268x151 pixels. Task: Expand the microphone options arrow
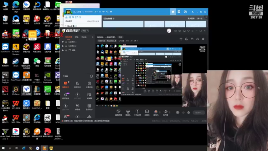tap(160, 112)
